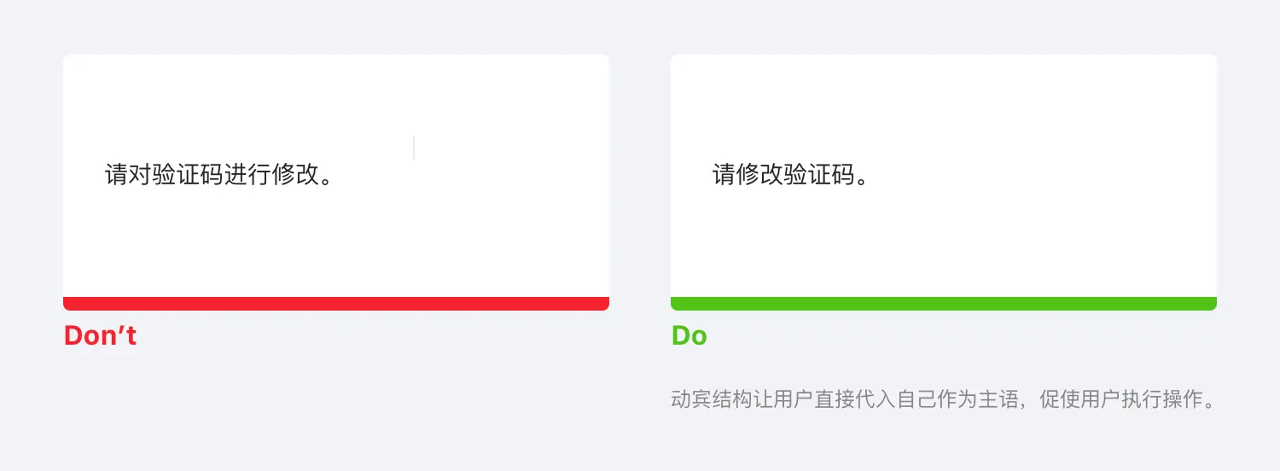
Task: Select the sentence "请修改验证码。"
Action: (790, 175)
